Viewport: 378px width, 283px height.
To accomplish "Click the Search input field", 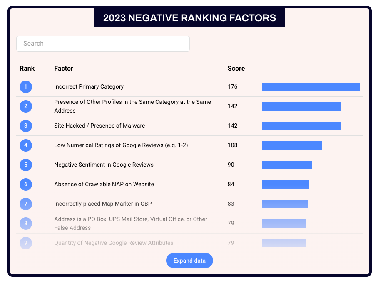I will pos(103,44).
